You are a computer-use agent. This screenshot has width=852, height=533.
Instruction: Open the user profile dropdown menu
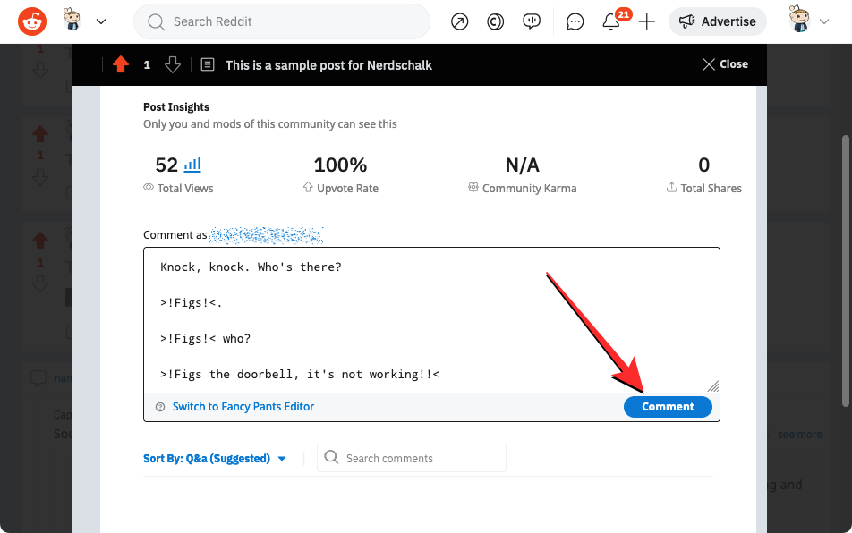click(810, 21)
